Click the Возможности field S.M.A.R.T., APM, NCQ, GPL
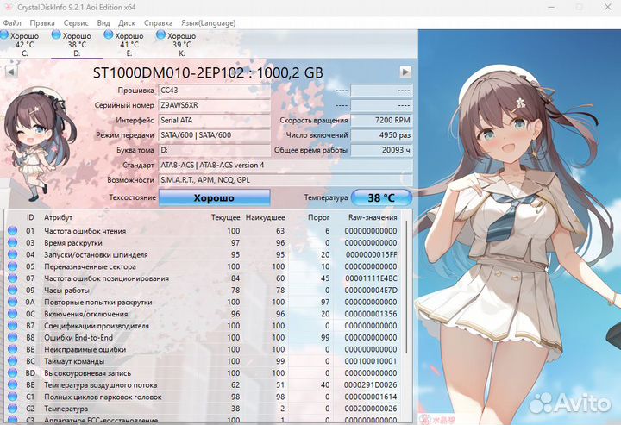Viewport: 621px width, 425px height. pyautogui.click(x=285, y=180)
